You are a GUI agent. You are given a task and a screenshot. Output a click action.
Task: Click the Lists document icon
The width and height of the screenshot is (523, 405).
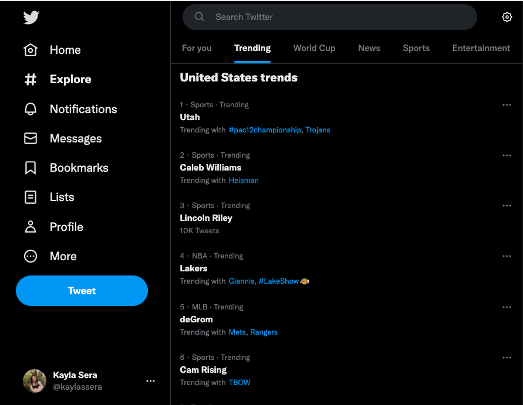31,197
